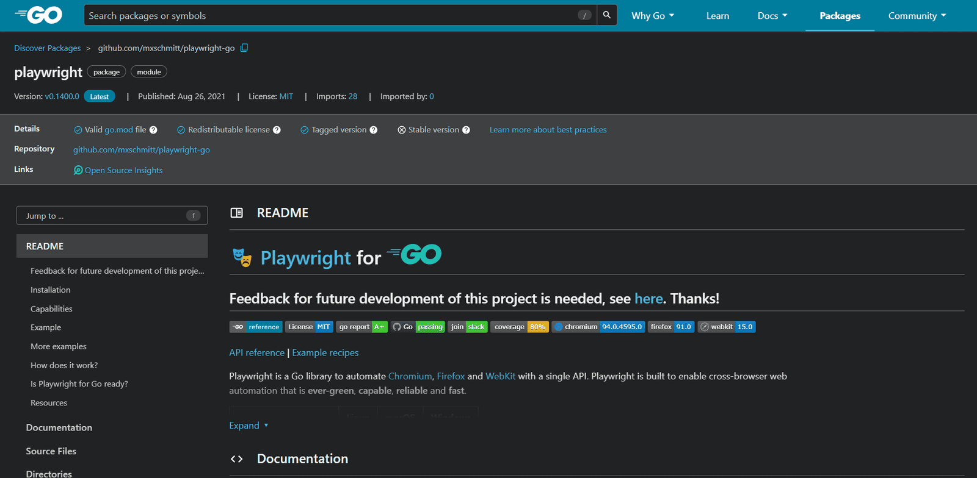Open version v0.1400.0 link
The height and width of the screenshot is (478, 977).
tap(62, 96)
